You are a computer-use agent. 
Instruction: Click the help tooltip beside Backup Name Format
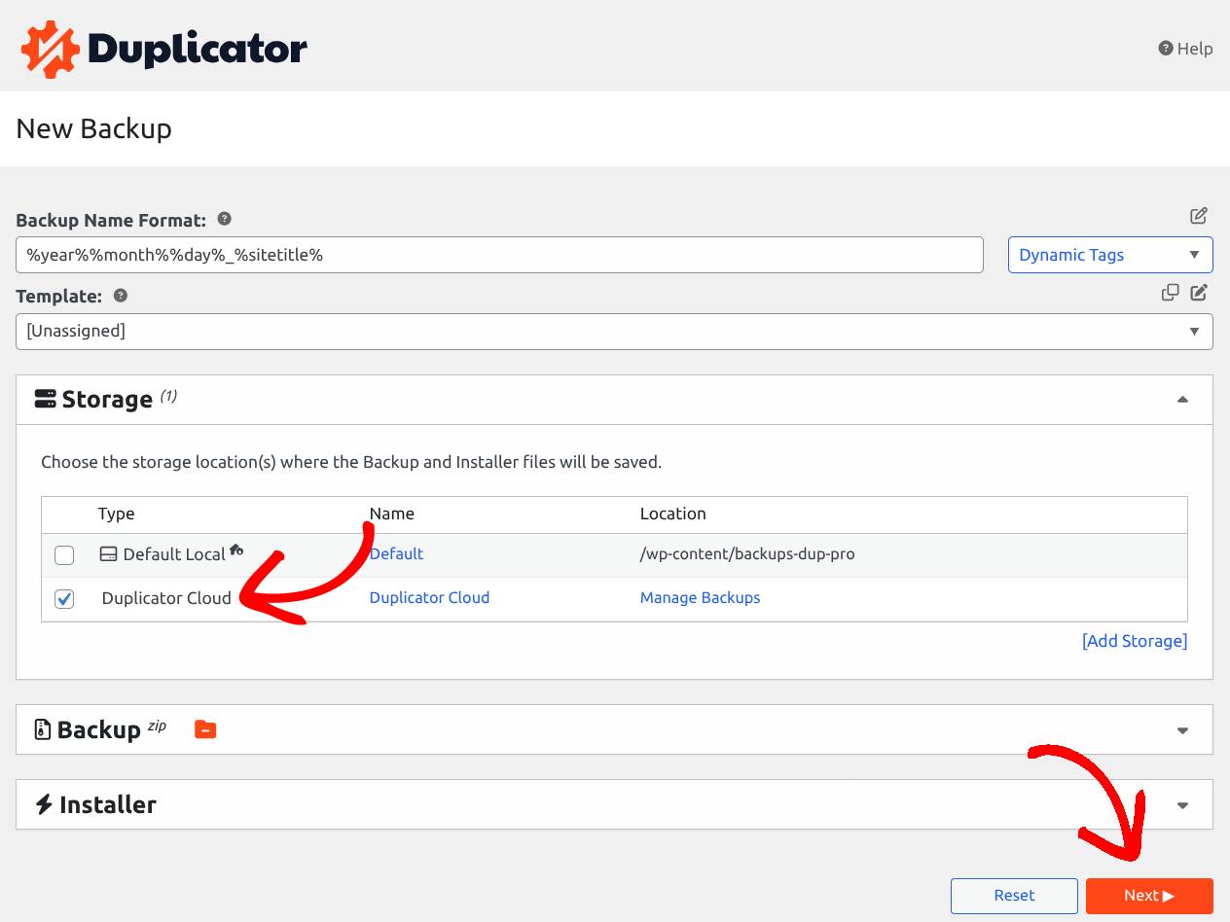point(223,219)
